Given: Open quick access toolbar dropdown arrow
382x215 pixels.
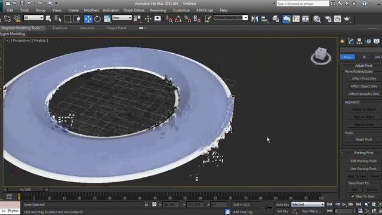Looking at the screenshot, I should tap(56, 3).
